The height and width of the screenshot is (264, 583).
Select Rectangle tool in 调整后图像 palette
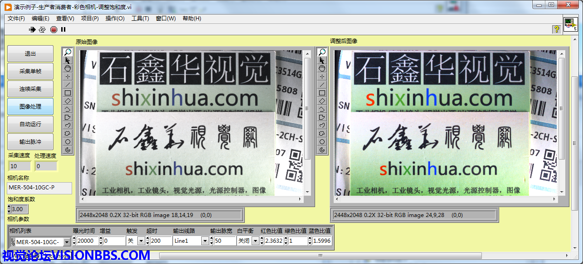click(x=322, y=93)
